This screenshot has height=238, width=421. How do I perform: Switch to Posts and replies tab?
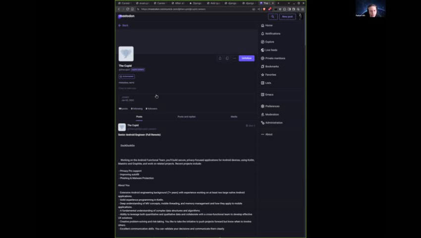click(186, 117)
